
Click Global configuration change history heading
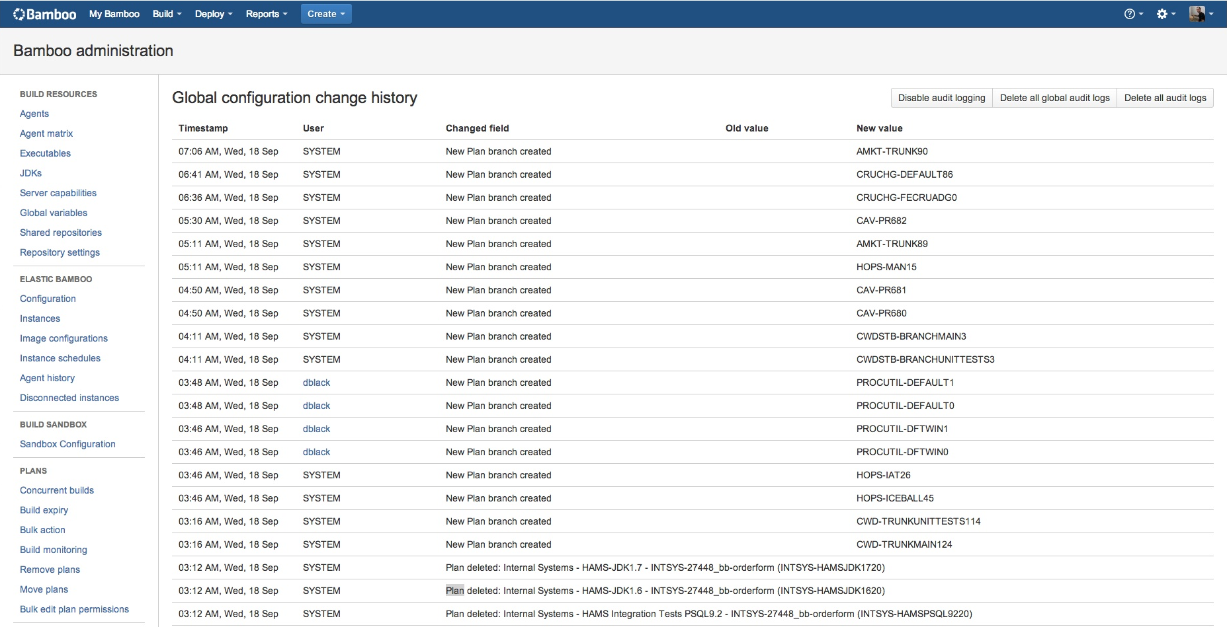[x=294, y=98]
